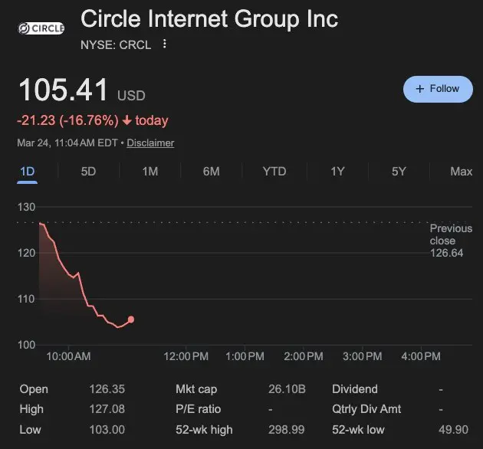The height and width of the screenshot is (449, 483).
Task: Click the NYSE: CRCL ticker label
Action: 116,44
